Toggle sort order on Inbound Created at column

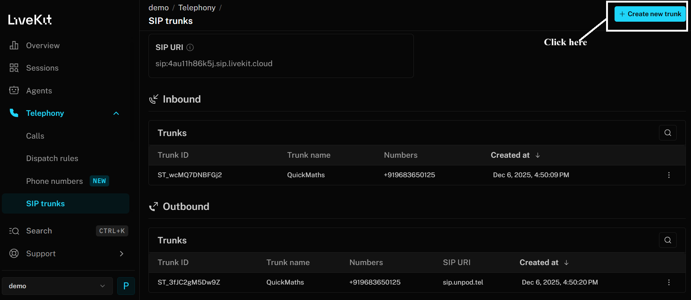tap(537, 155)
